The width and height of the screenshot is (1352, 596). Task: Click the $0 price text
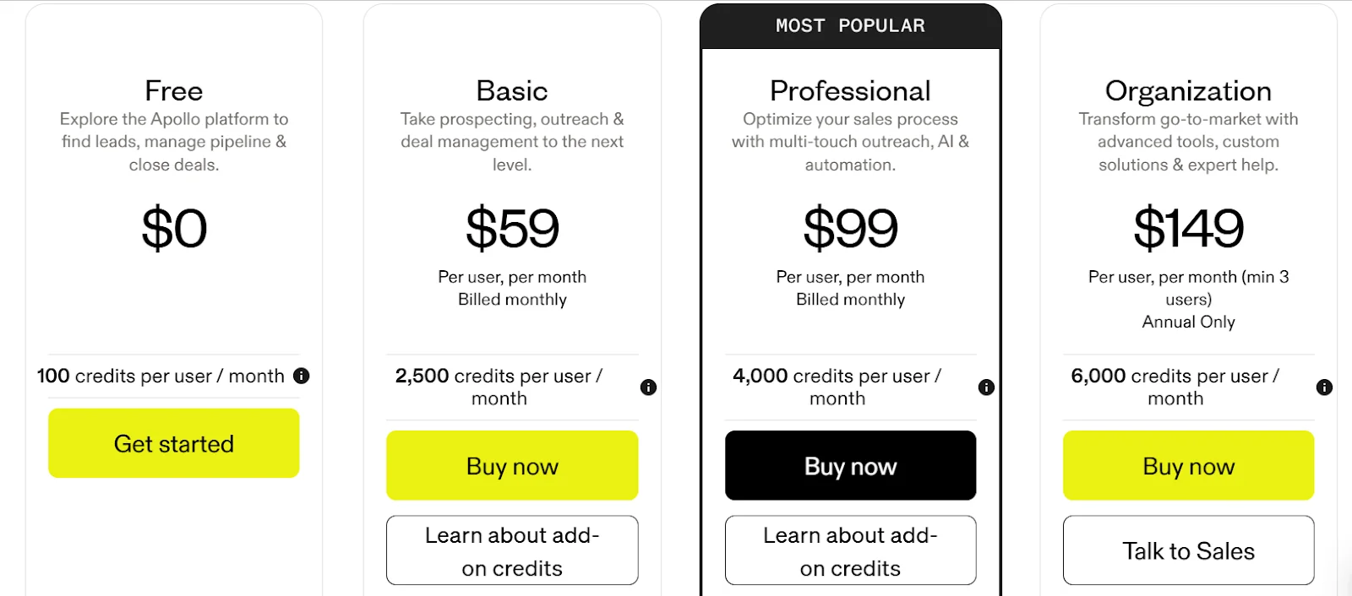pyautogui.click(x=174, y=228)
